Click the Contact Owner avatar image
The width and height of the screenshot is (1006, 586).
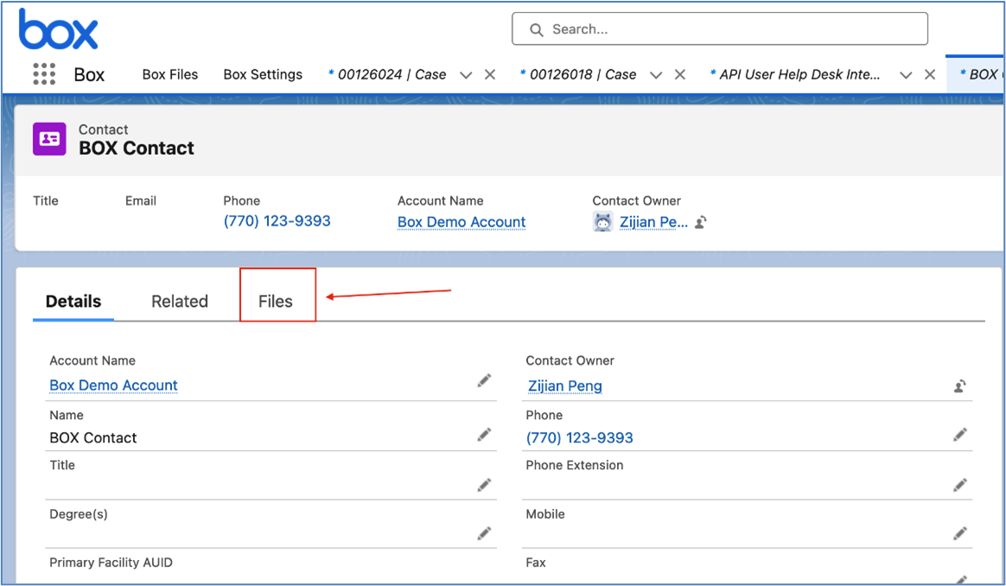coord(603,222)
